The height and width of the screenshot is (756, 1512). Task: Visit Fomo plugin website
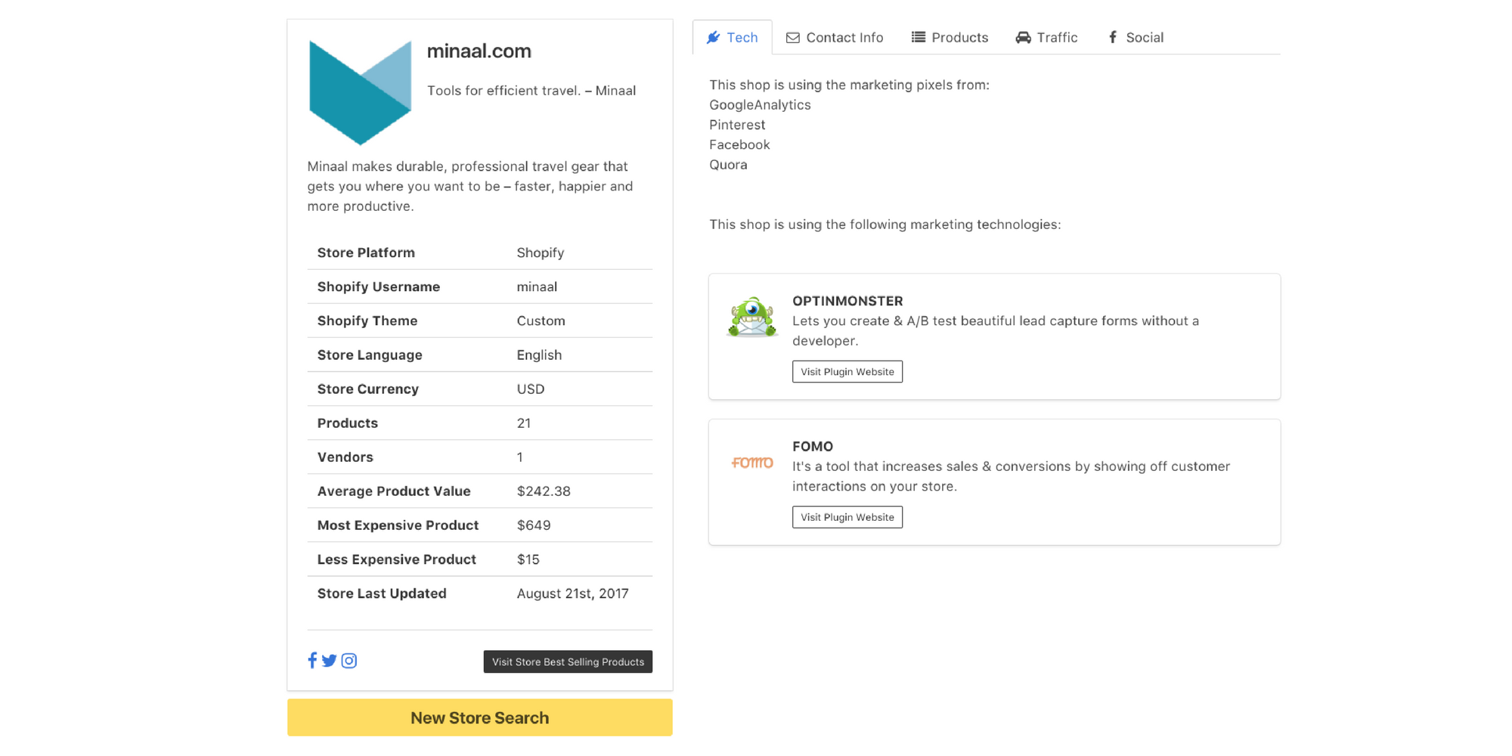pyautogui.click(x=847, y=517)
